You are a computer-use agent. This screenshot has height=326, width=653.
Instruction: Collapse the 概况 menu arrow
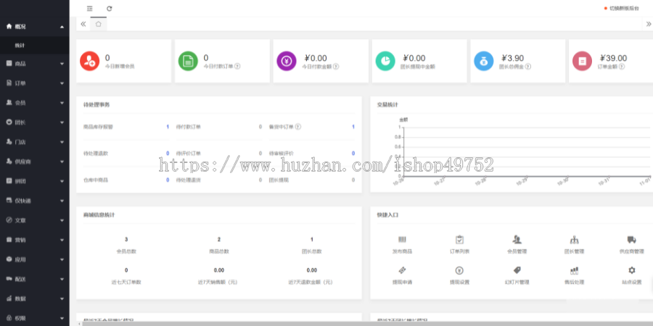(x=62, y=27)
